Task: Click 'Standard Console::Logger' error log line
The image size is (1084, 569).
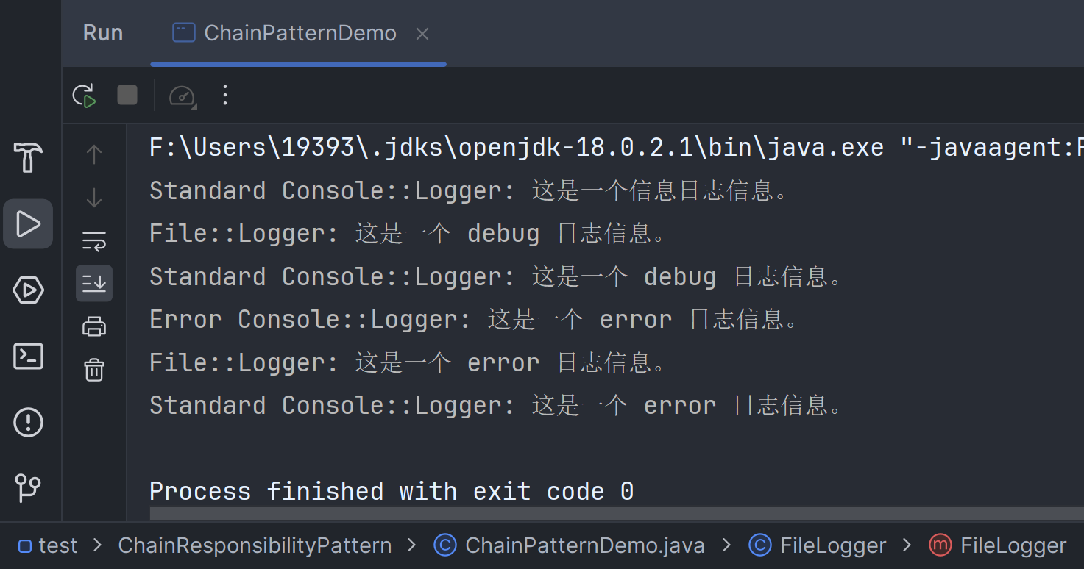Action: pyautogui.click(x=496, y=406)
